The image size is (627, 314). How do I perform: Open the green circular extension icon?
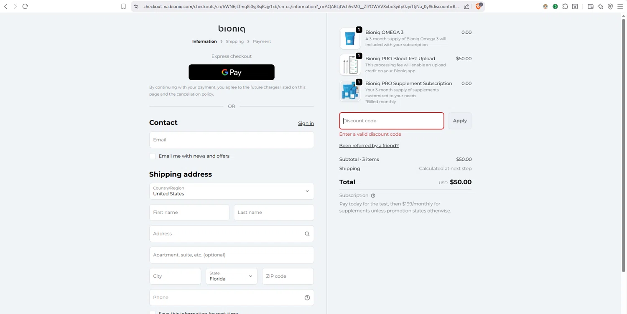coord(555,6)
